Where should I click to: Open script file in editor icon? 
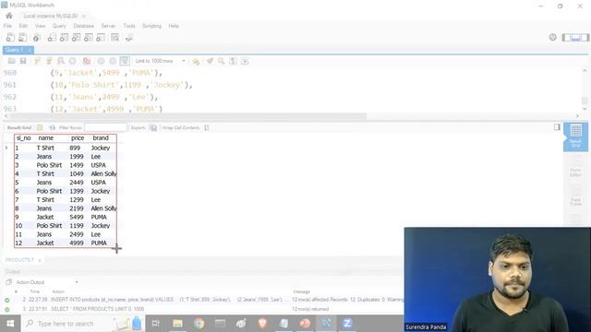(x=12, y=61)
